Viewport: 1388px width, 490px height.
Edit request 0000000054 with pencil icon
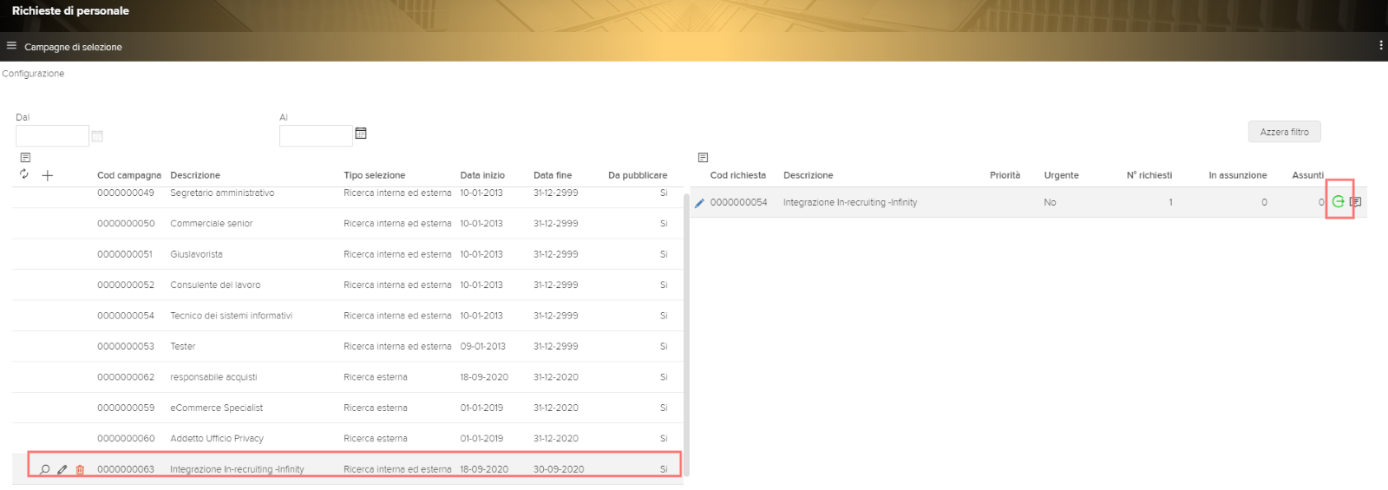(x=699, y=203)
